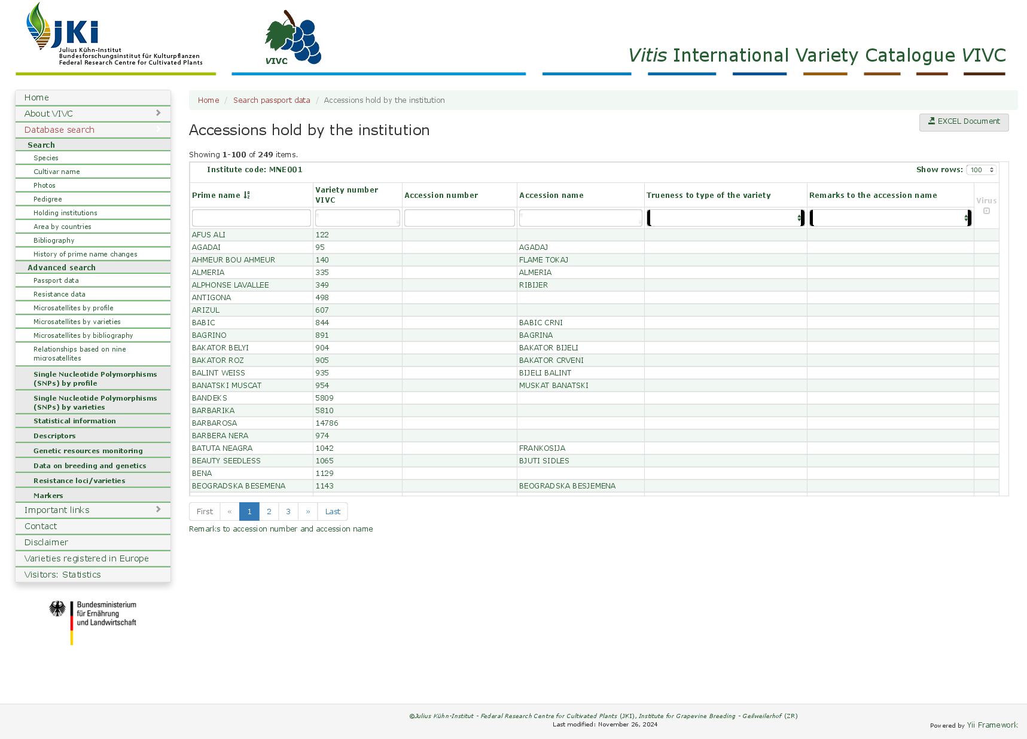Viewport: 1027px width, 739px height.
Task: Focus the Accession number filter input
Action: 459,218
